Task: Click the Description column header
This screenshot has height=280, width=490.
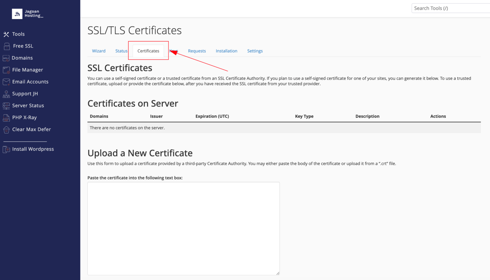Action: coord(367,116)
